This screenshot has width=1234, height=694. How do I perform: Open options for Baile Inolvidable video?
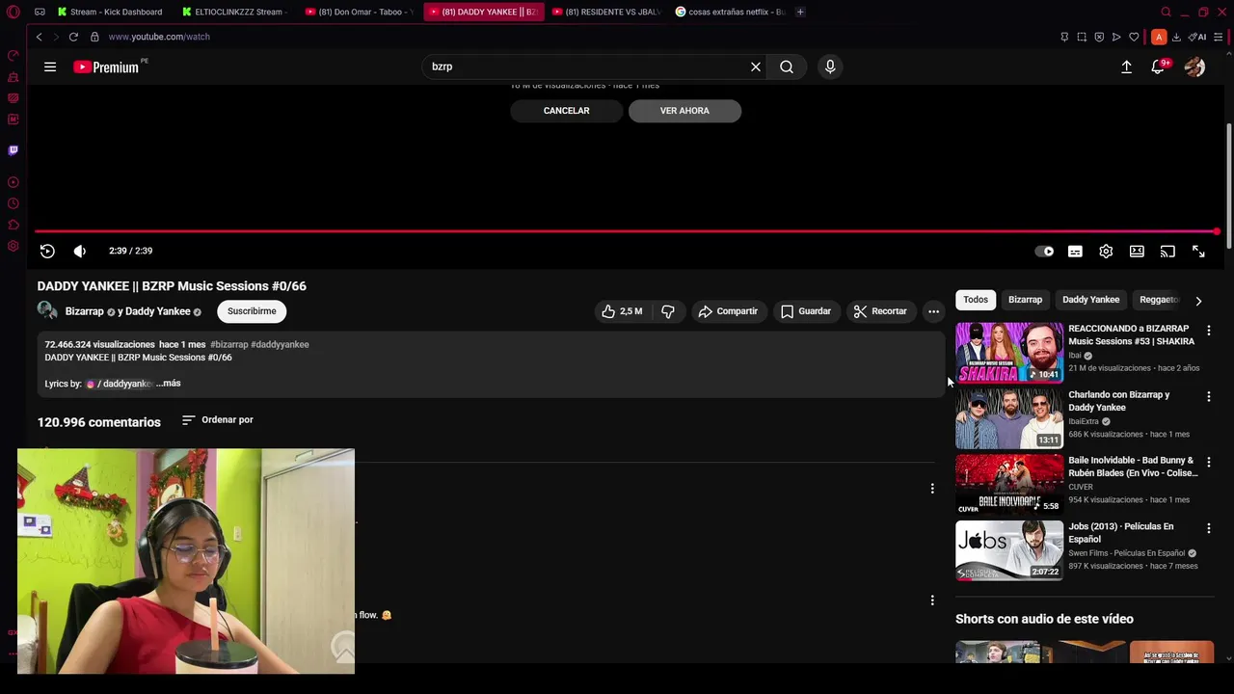click(1208, 463)
